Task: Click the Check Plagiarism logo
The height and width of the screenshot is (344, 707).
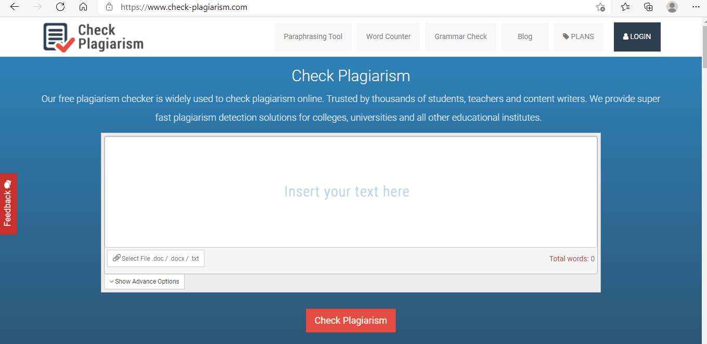Action: [93, 37]
